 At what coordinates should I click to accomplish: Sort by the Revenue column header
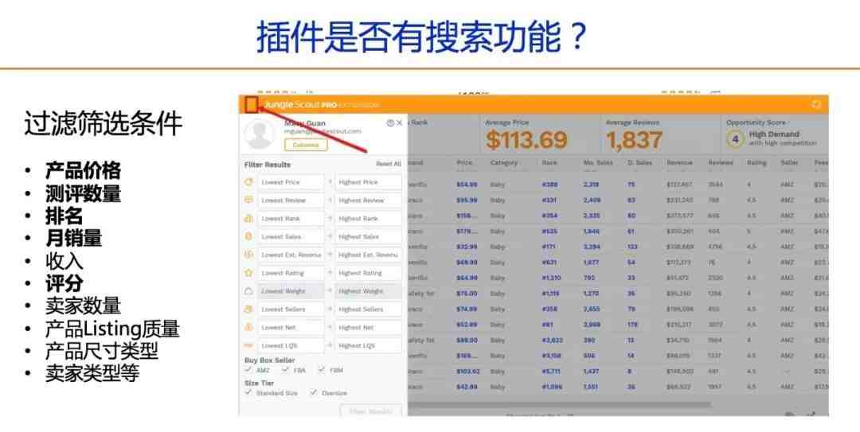679,163
